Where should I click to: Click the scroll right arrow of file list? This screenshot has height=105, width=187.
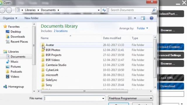pyautogui.click(x=151, y=91)
